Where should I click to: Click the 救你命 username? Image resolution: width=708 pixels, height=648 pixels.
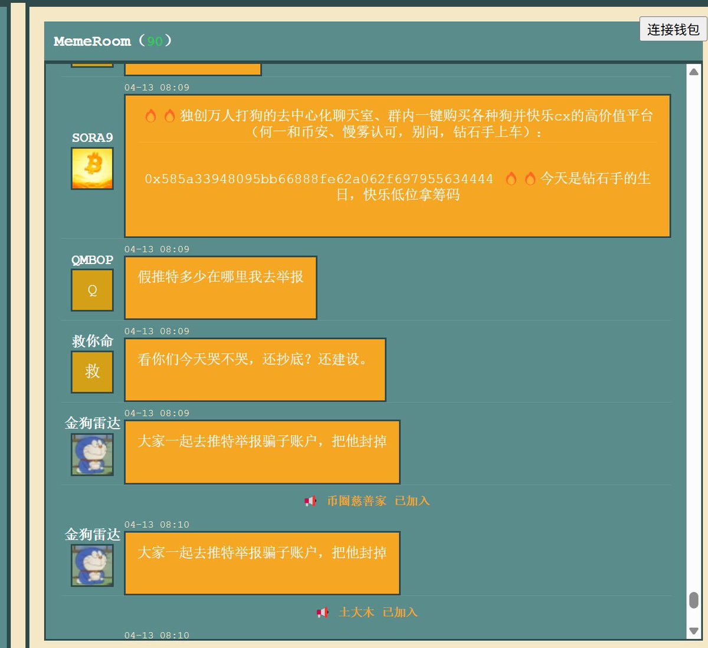click(92, 341)
